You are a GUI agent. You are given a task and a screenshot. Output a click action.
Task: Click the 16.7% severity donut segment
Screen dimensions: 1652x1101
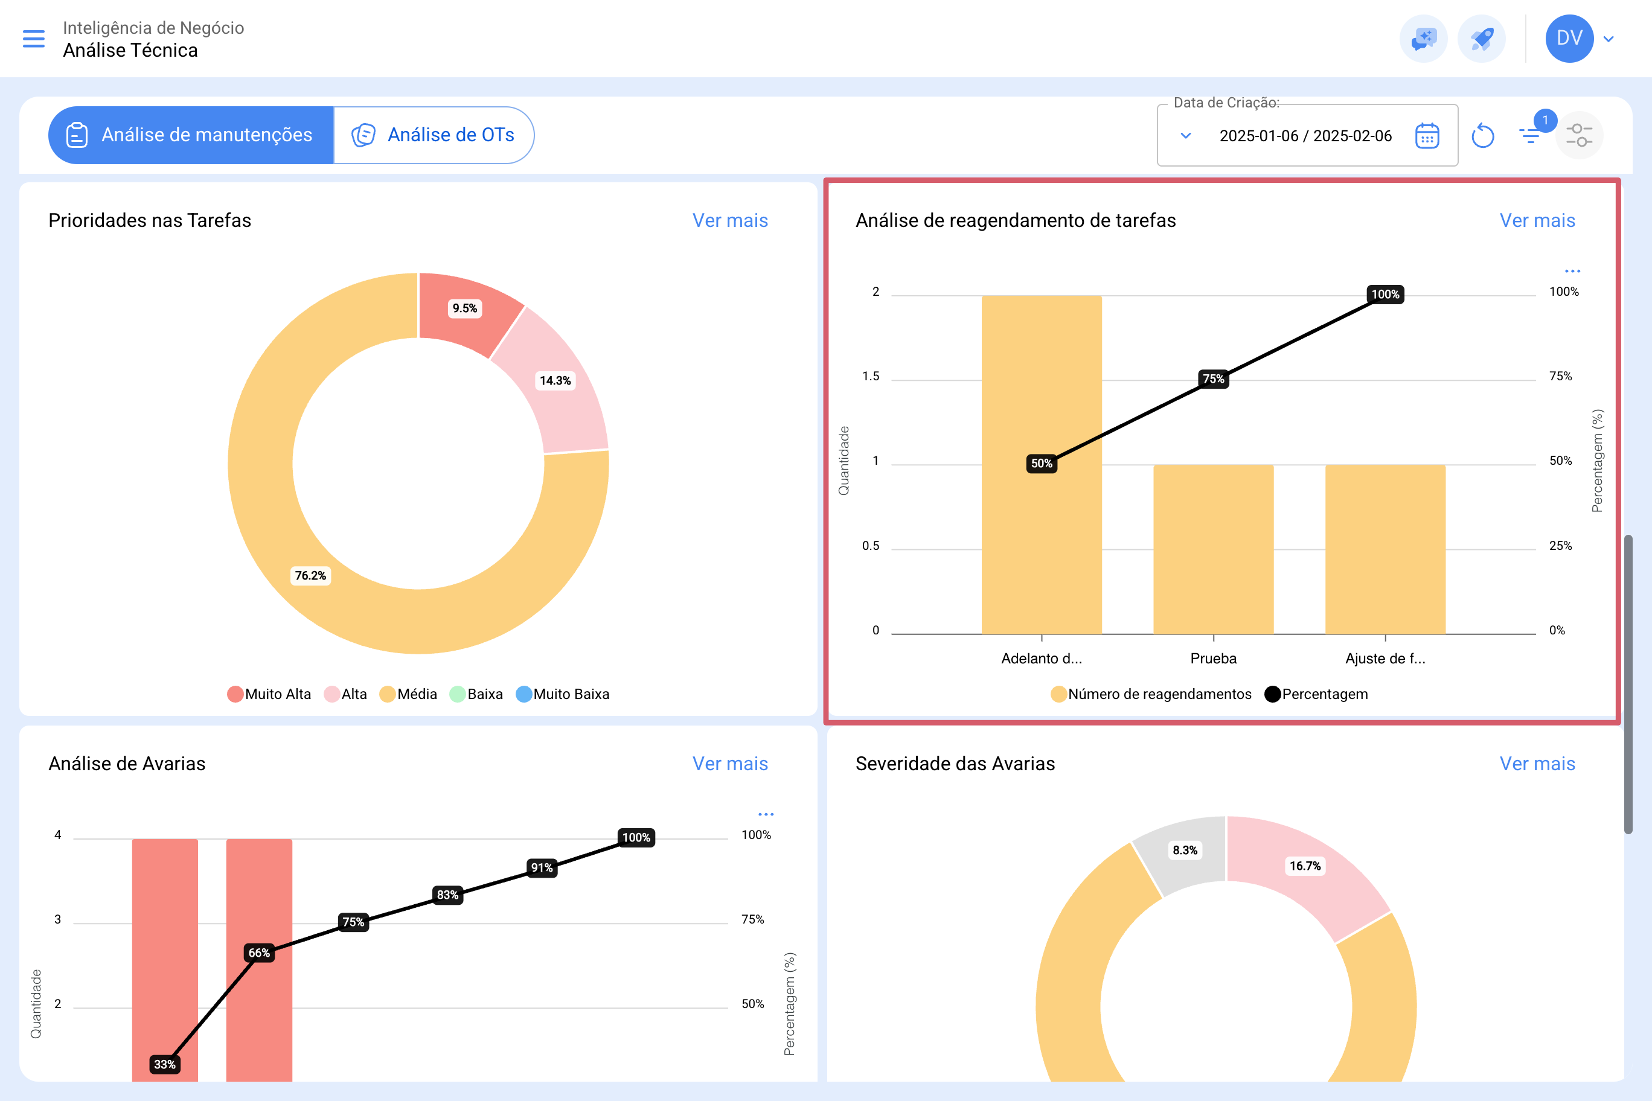click(1305, 866)
